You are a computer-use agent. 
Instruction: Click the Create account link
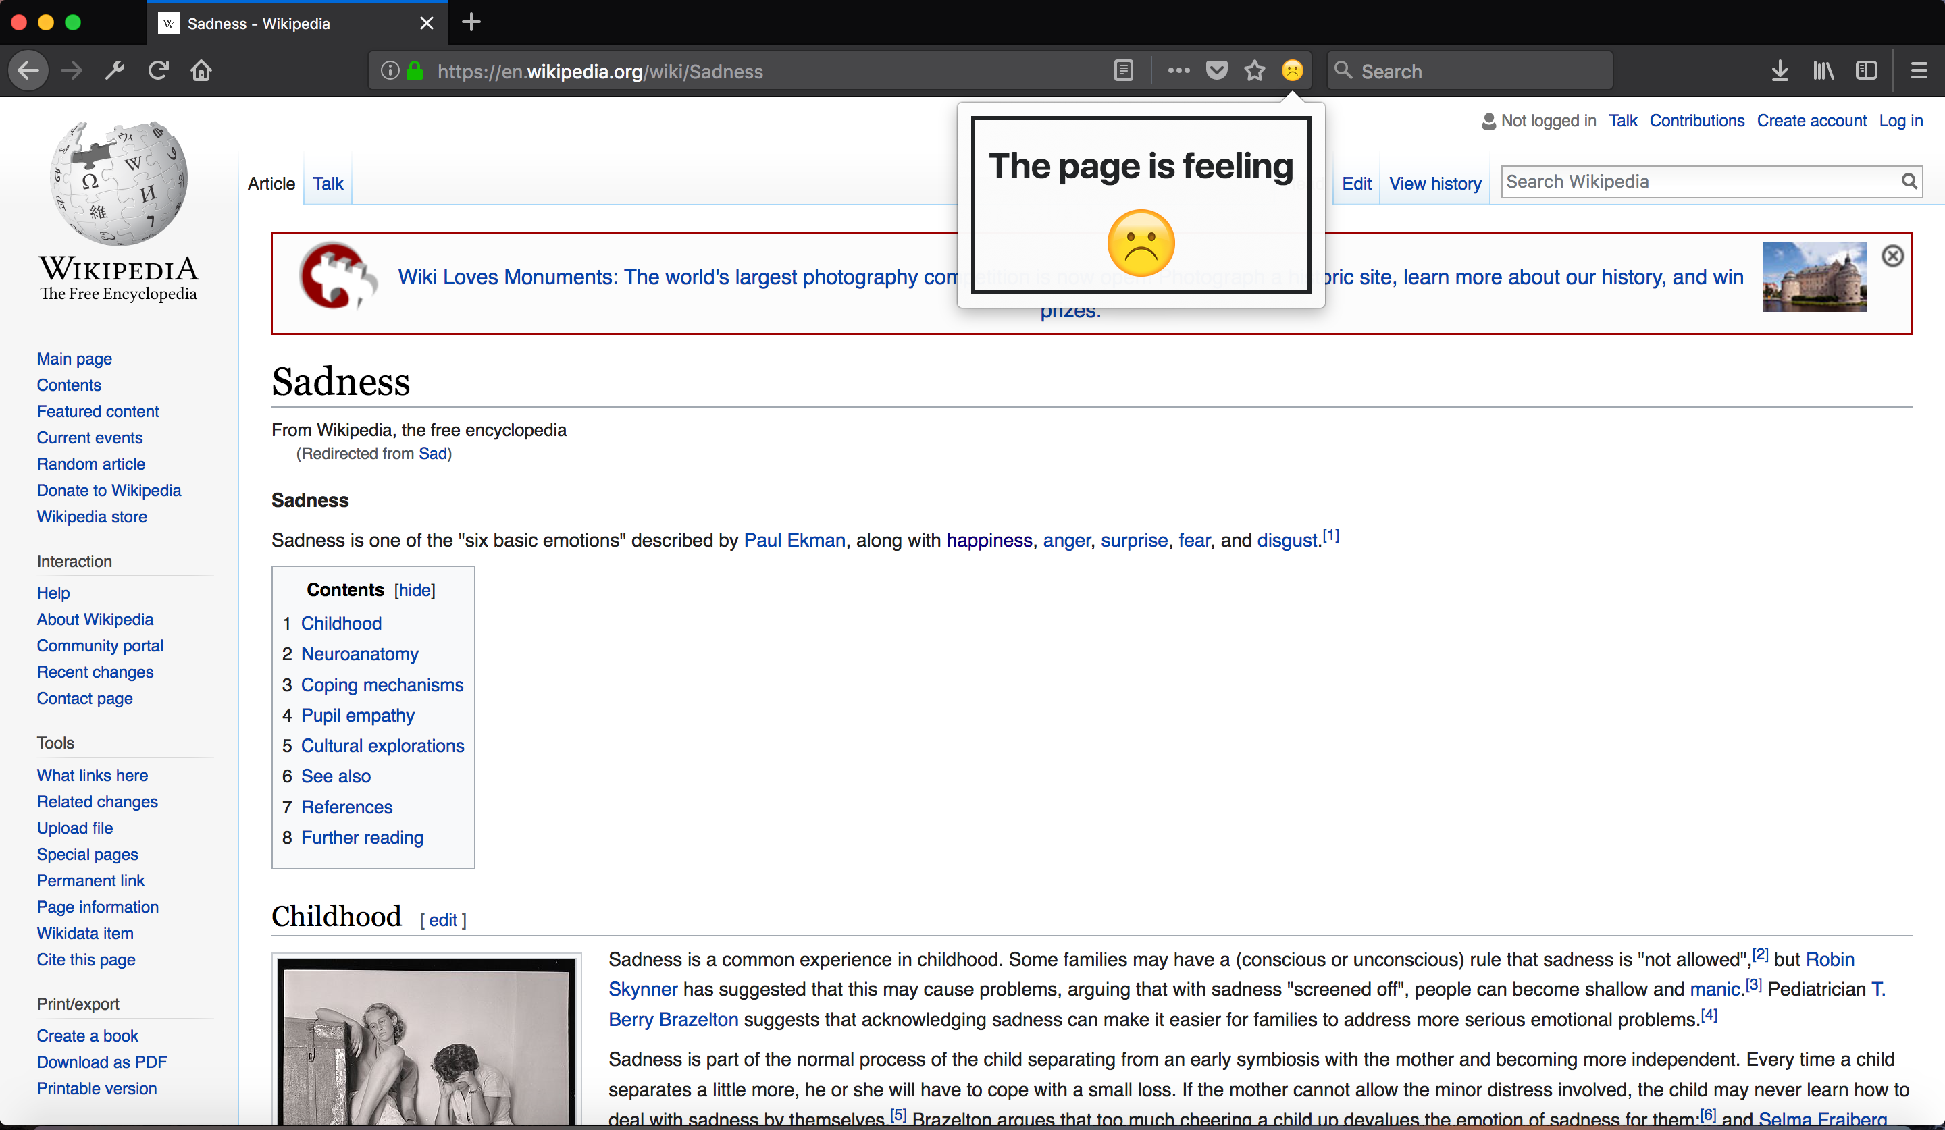(1811, 120)
